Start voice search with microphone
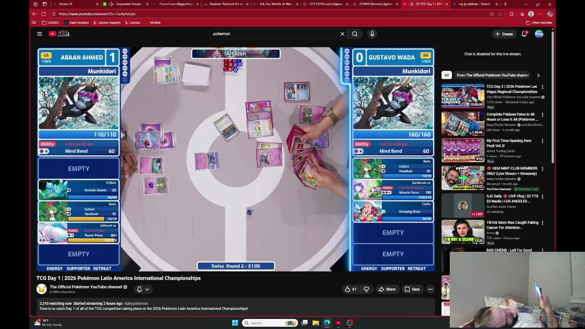 372,34
